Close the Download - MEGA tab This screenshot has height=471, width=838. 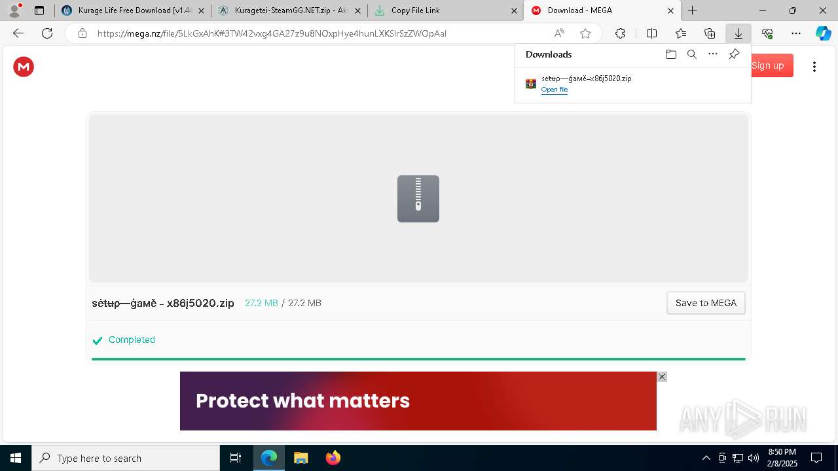pos(670,10)
